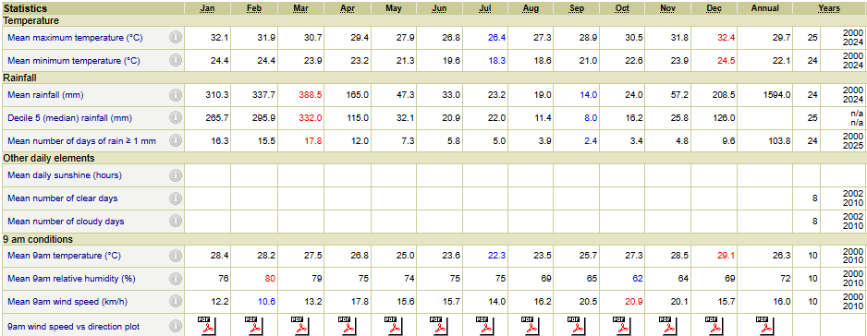The height and width of the screenshot is (336, 867).
Task: Open Mean 9am relative humidity link
Action: (71, 279)
